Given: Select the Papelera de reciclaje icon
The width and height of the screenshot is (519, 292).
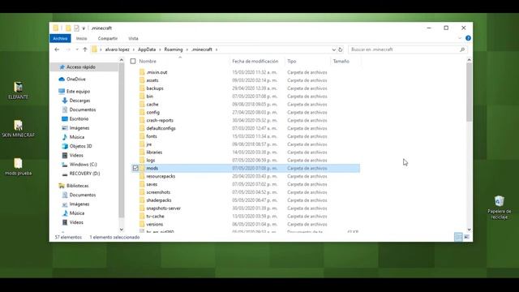Looking at the screenshot, I should (x=500, y=208).
